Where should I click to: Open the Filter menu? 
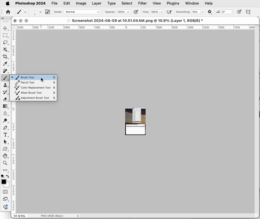point(142,3)
